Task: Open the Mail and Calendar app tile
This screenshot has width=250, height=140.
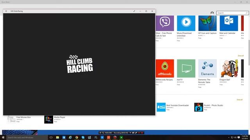Action: [x=229, y=23]
